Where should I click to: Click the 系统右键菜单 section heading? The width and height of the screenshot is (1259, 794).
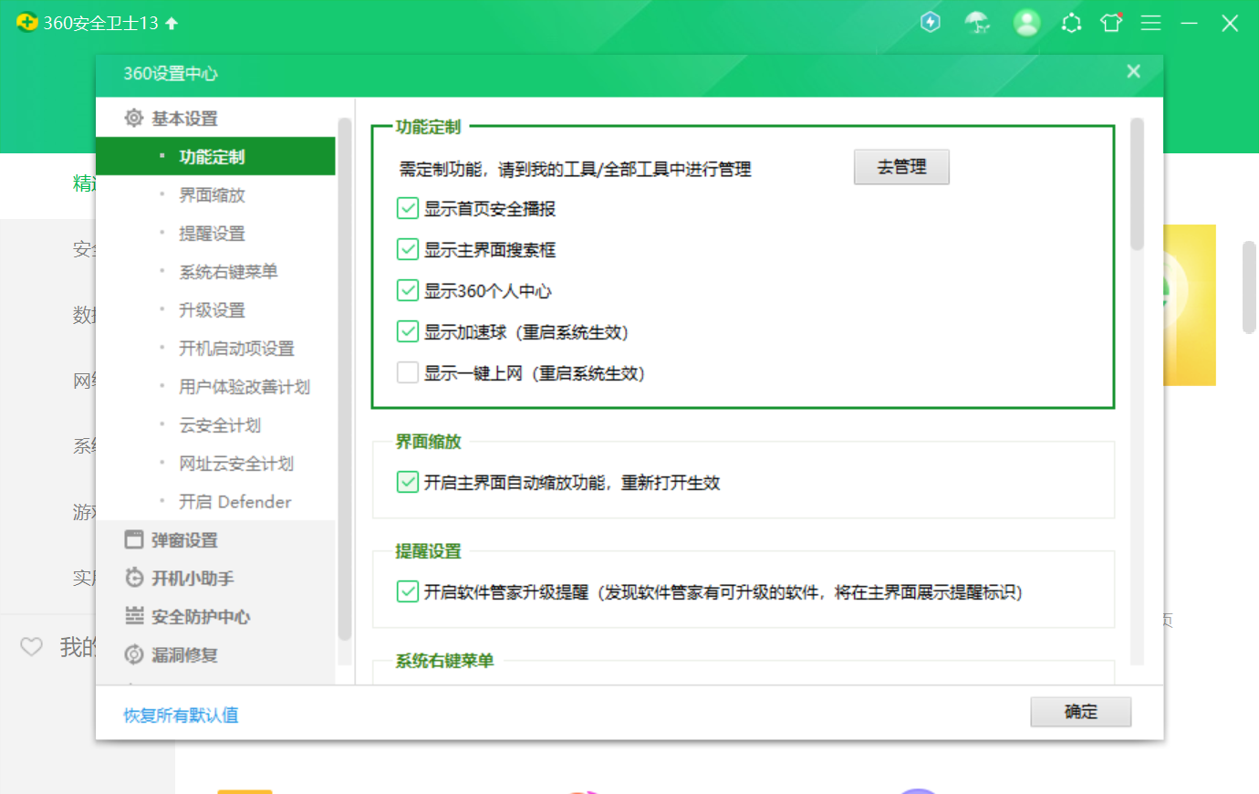[x=444, y=661]
